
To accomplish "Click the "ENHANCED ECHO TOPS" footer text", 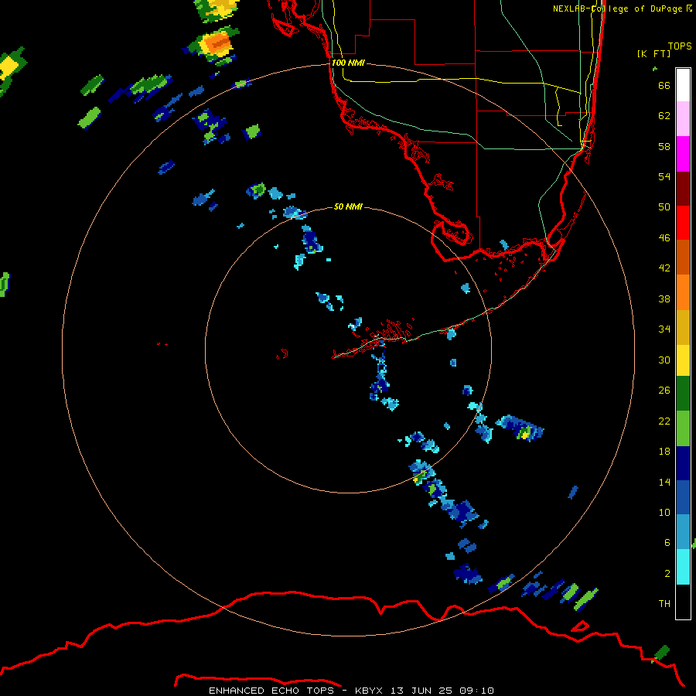I will pos(271,691).
